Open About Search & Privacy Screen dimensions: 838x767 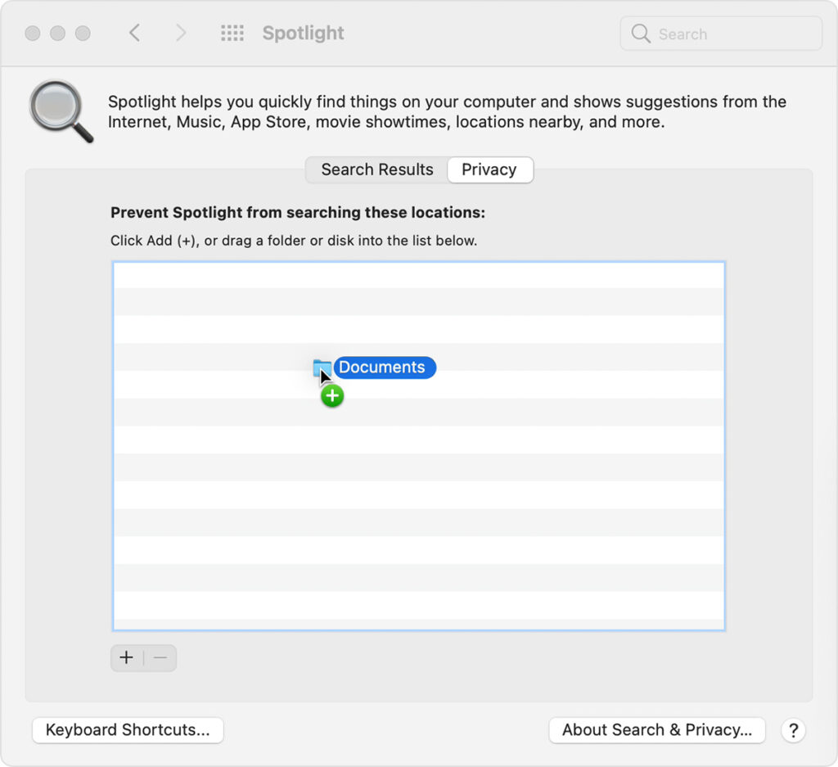pyautogui.click(x=656, y=730)
